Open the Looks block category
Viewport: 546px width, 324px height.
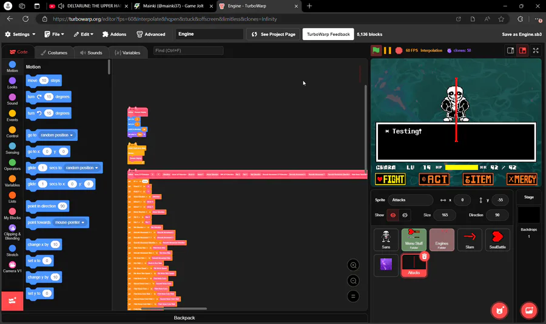tap(12, 83)
